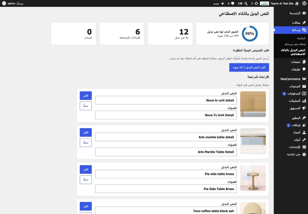Click the products box icon for المنتجات
Screen dimensions: 308x214
(x=304, y=86)
